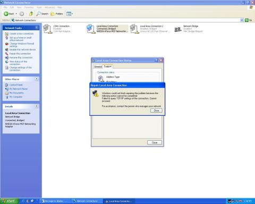Click the My Network Places icon
255x204 pixels.
[7, 89]
